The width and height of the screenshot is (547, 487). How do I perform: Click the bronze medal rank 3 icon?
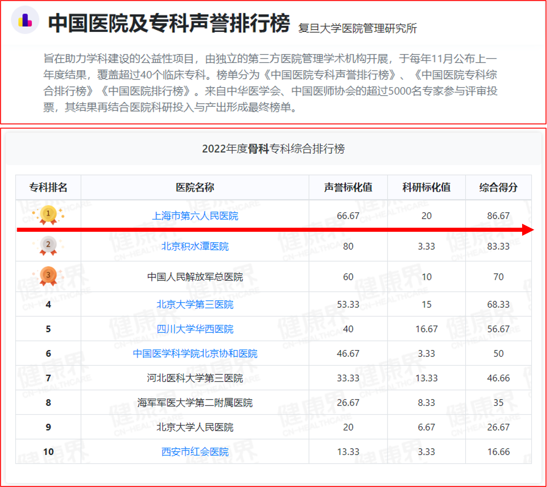[x=48, y=276]
